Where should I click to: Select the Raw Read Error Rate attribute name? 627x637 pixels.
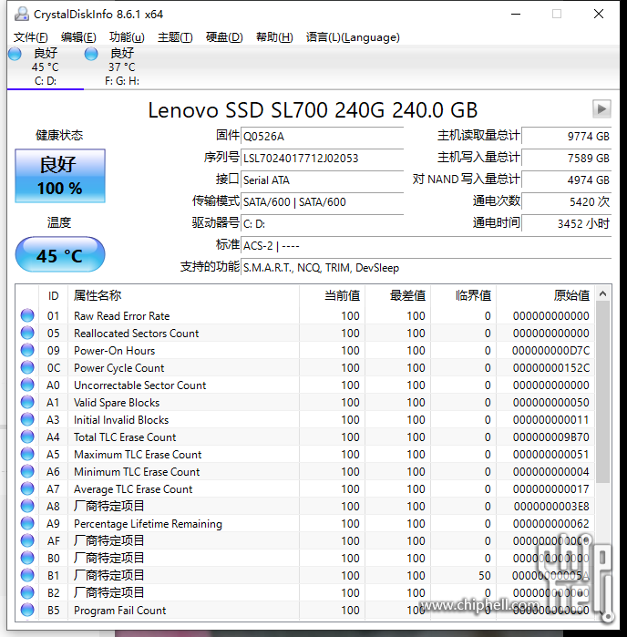[121, 316]
